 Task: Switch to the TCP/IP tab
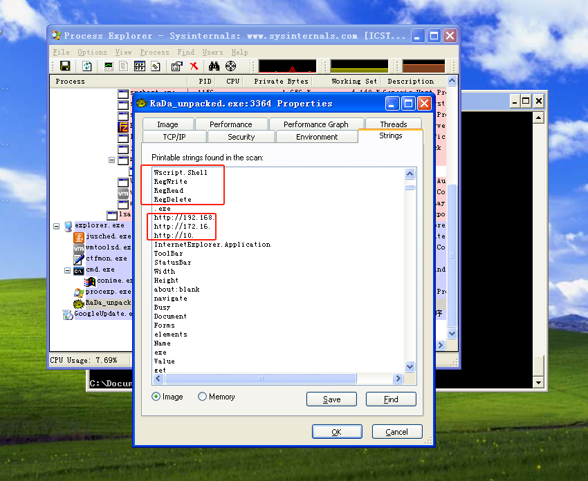pos(174,137)
